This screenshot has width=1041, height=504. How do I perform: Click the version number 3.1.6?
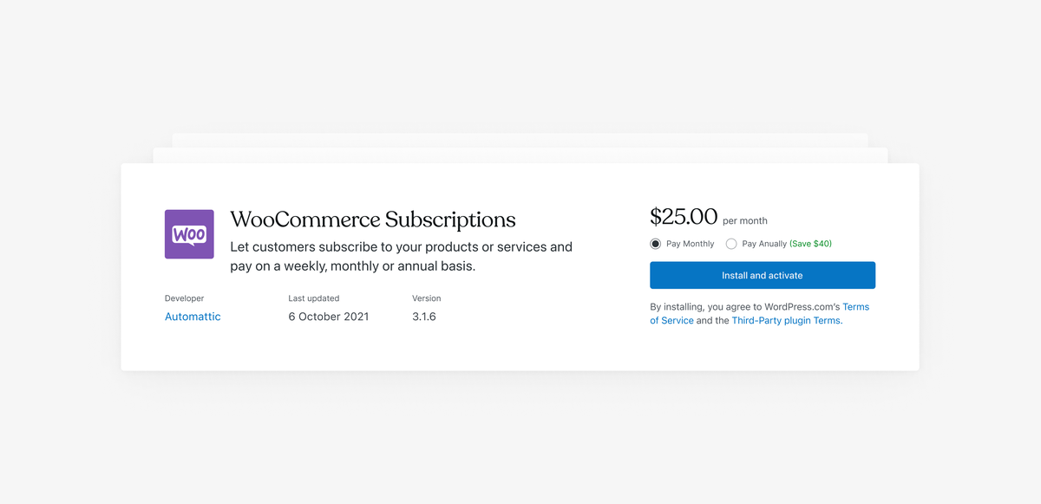coord(424,317)
